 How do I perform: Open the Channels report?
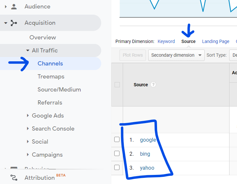[50, 64]
